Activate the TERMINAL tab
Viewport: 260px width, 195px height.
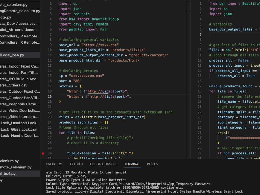pos(132,164)
